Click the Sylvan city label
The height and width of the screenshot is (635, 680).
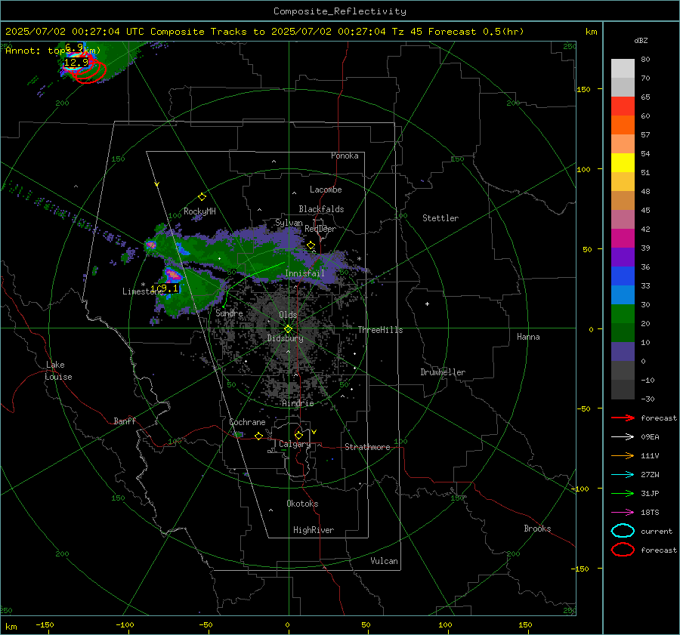289,223
